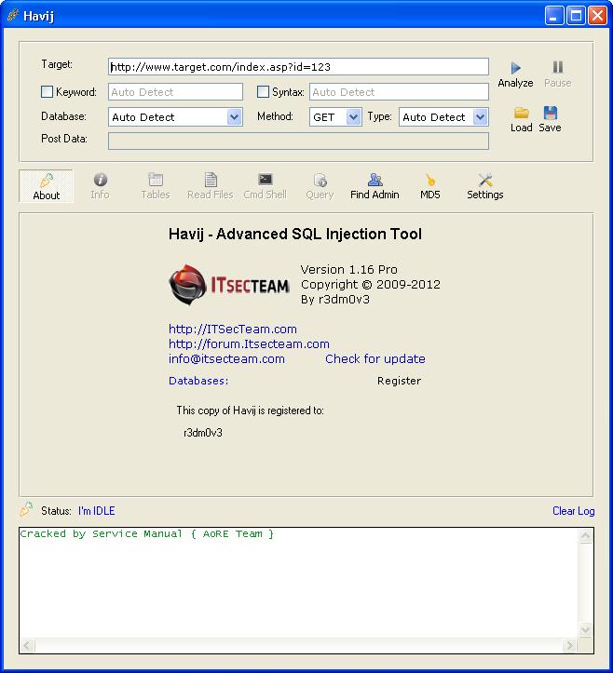Click the Register button
Viewport: 613px width, 673px height.
tap(399, 381)
